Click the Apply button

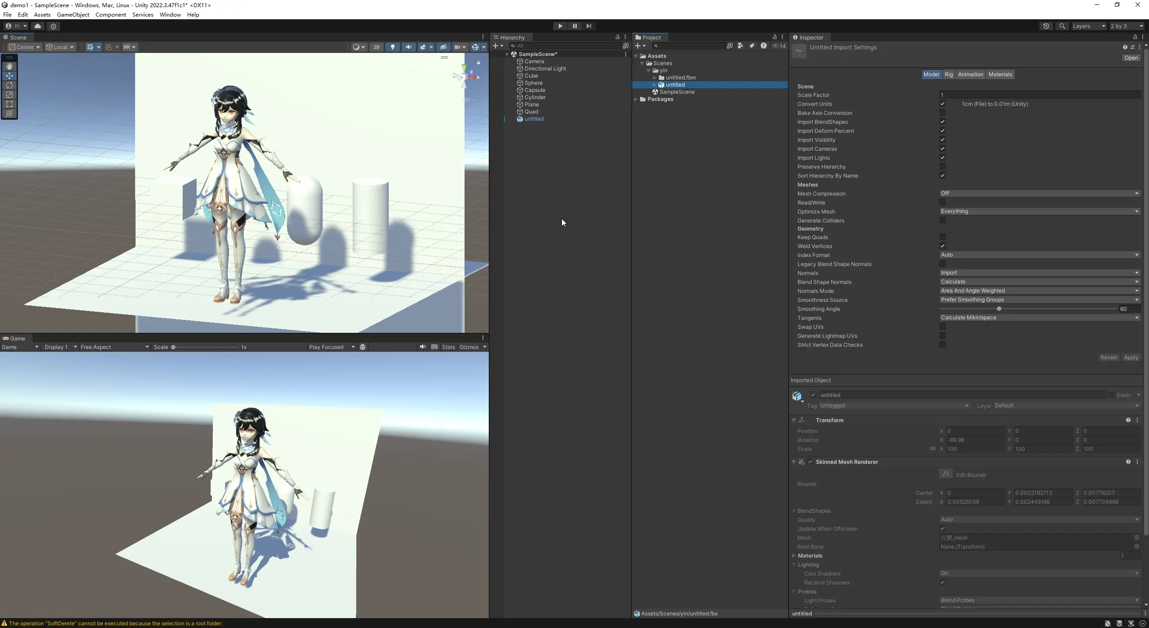click(1131, 358)
